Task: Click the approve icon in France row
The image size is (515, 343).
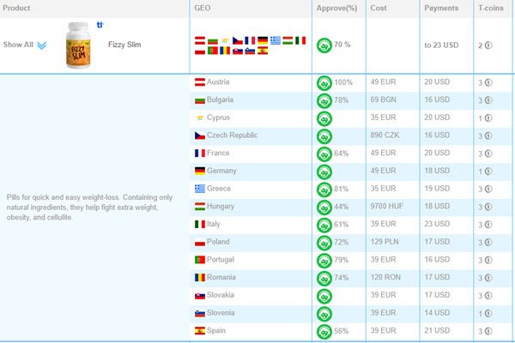Action: (324, 153)
